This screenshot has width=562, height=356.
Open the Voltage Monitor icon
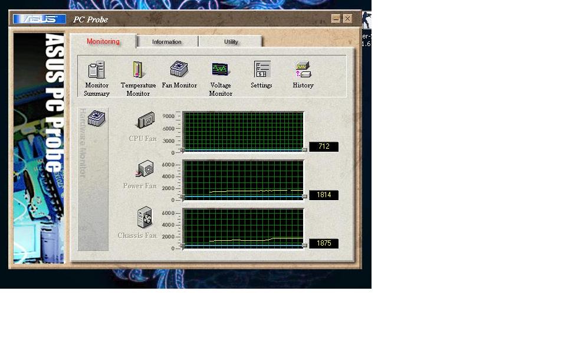pos(220,69)
